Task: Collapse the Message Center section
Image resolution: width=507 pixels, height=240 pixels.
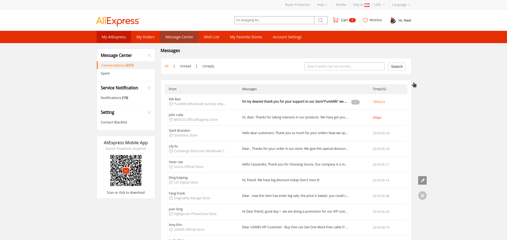Action: (149, 56)
